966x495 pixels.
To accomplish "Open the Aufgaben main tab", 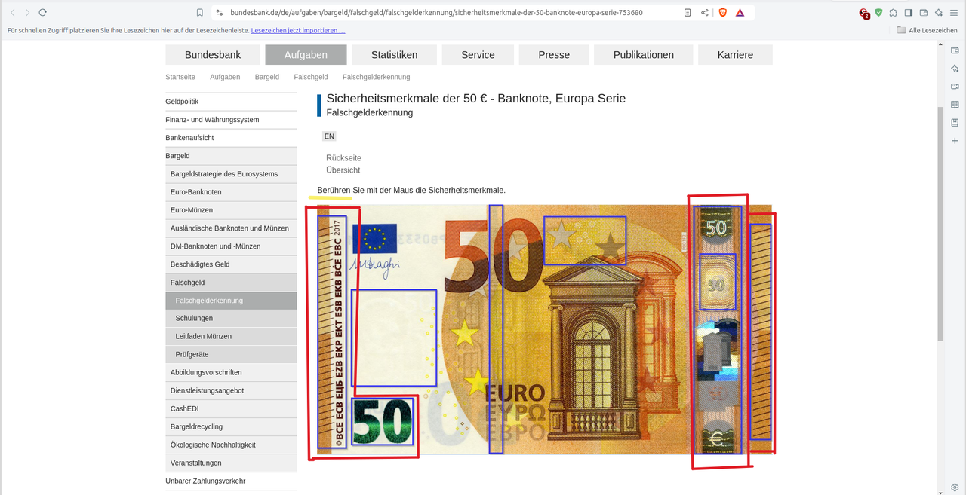I will coord(306,55).
